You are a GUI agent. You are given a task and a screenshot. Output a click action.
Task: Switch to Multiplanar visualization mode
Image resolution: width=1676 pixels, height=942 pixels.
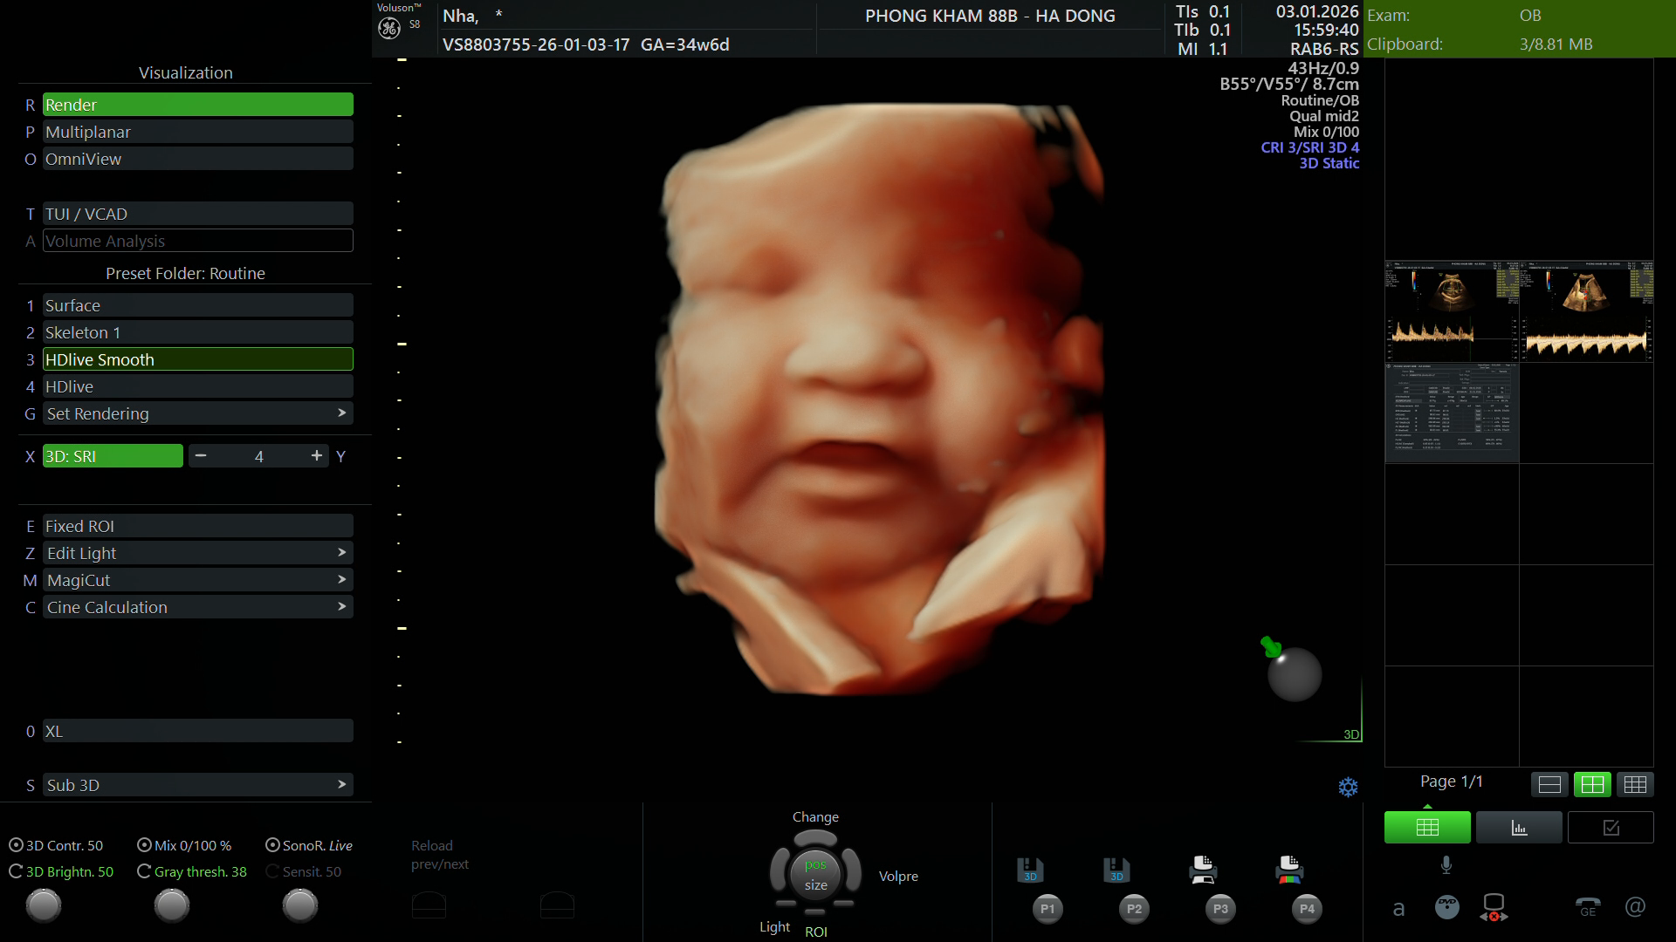[198, 132]
